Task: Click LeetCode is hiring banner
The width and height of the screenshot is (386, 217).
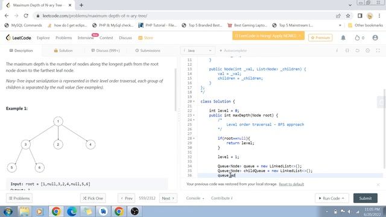Action: (x=268, y=36)
